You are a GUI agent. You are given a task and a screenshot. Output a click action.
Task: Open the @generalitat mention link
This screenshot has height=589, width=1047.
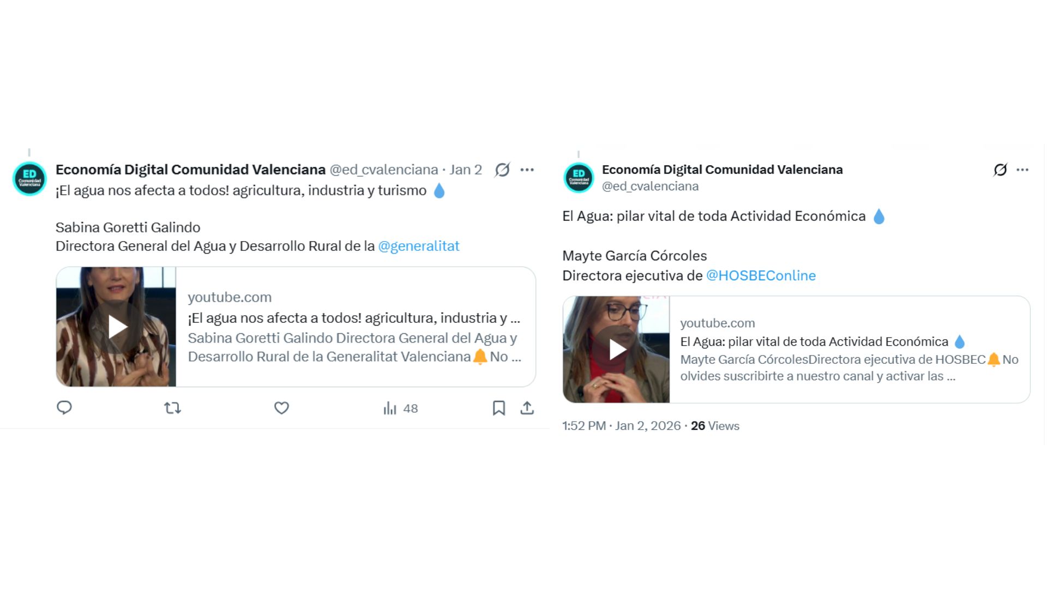tap(419, 246)
